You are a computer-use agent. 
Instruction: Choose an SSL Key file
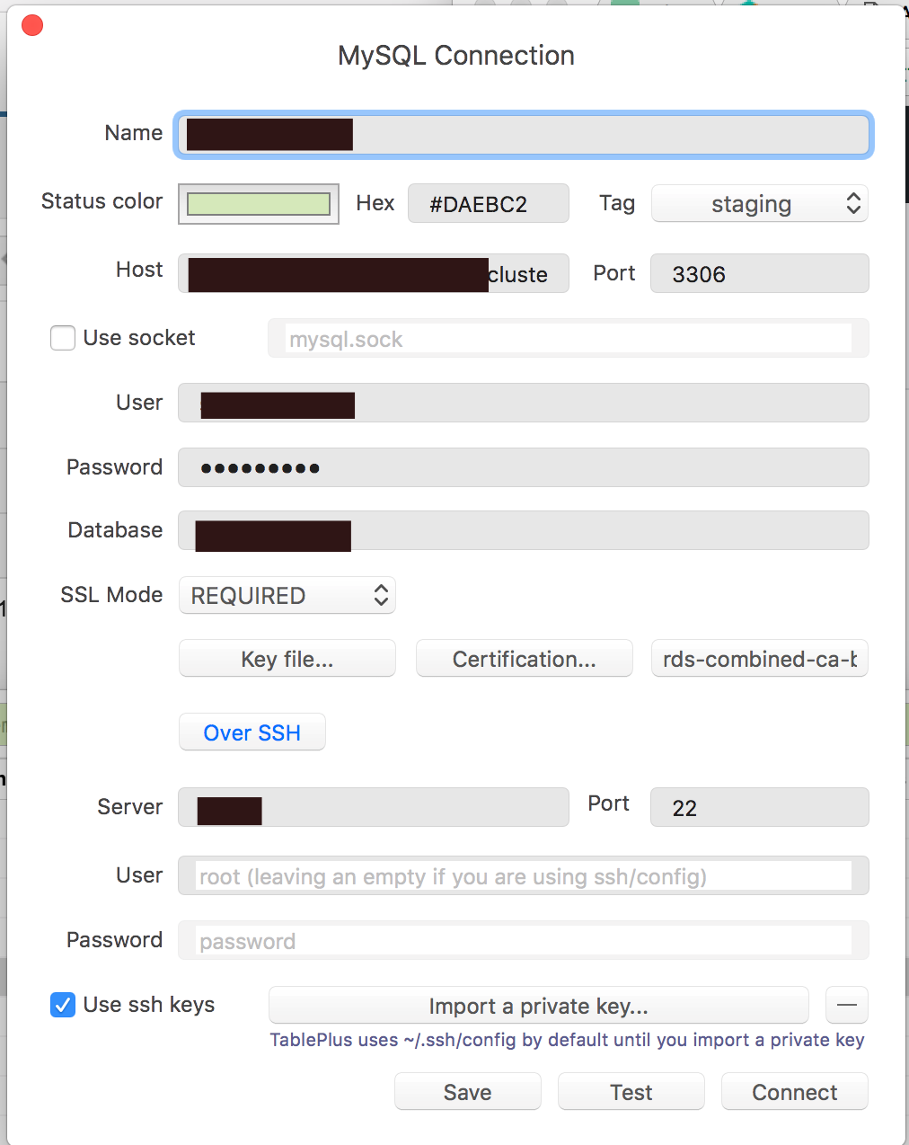pyautogui.click(x=287, y=659)
